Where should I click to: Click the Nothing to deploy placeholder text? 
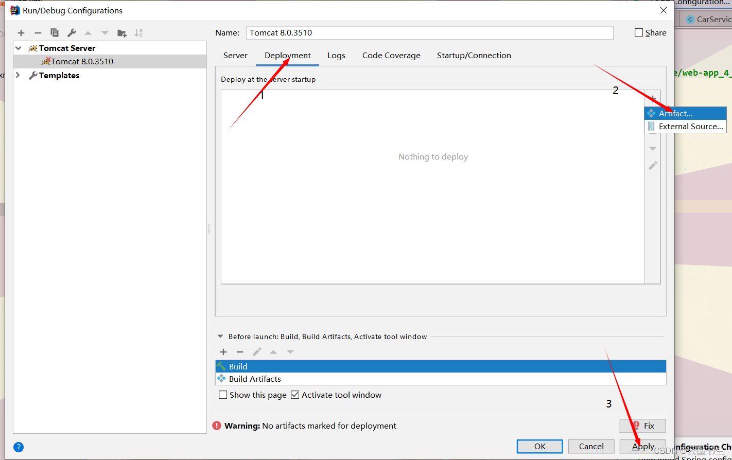[x=433, y=157]
